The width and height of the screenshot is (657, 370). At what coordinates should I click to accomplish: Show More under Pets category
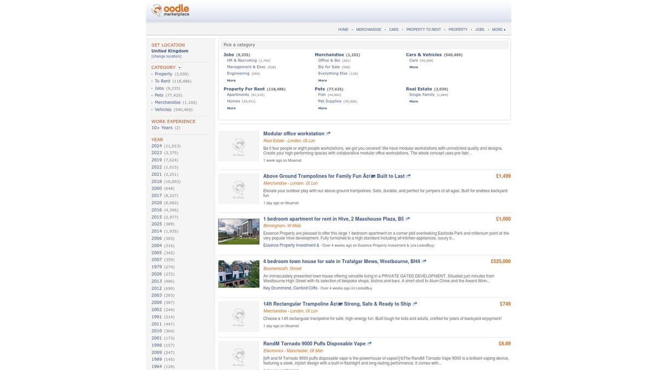pyautogui.click(x=322, y=108)
